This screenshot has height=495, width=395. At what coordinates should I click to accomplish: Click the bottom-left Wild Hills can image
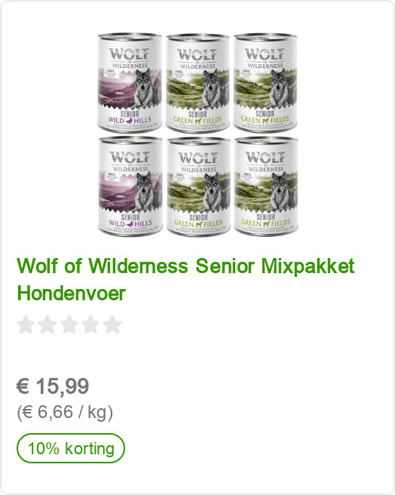[130, 186]
